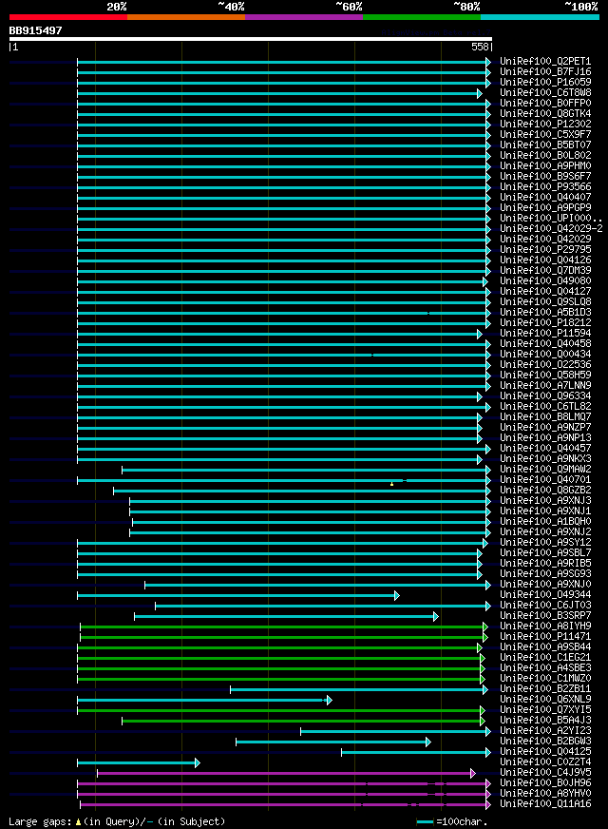The height and width of the screenshot is (829, 608).
Task: Click the yellow triangle icon in the Large gaps legend
Action: click(x=78, y=822)
